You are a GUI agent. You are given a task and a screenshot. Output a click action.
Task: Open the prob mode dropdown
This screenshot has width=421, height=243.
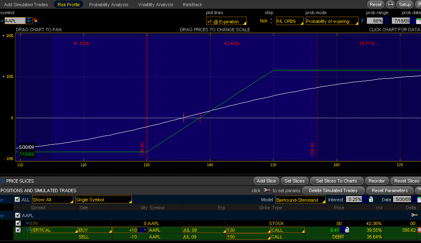pyautogui.click(x=332, y=21)
